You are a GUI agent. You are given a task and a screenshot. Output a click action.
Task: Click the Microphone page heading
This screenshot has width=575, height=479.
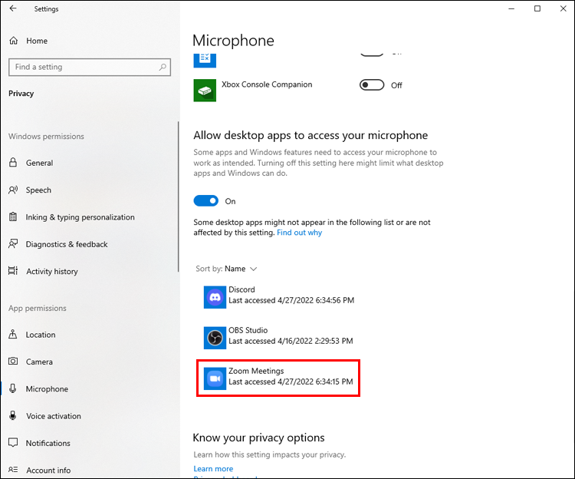point(233,41)
